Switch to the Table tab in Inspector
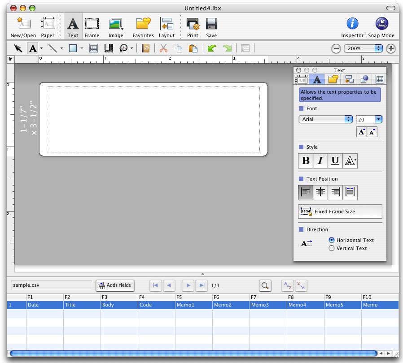Viewport: 403px width, 363px height. click(380, 79)
